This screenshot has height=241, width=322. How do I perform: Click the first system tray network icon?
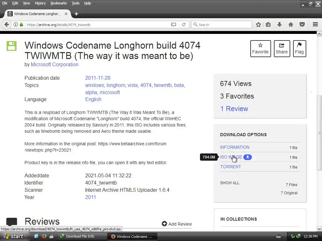pos(292,236)
